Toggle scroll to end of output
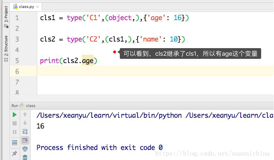The width and height of the screenshot is (274, 160). click(25, 140)
